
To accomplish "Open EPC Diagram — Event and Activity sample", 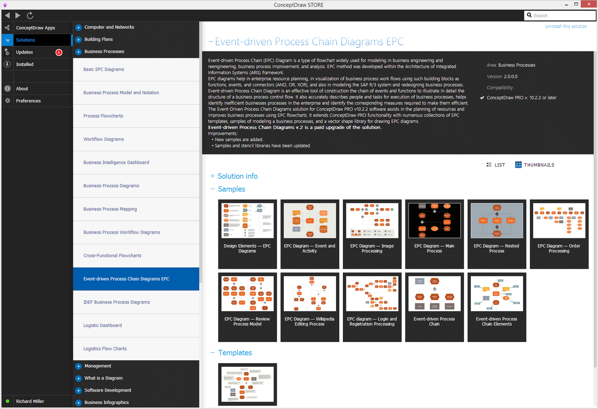I will pyautogui.click(x=310, y=234).
